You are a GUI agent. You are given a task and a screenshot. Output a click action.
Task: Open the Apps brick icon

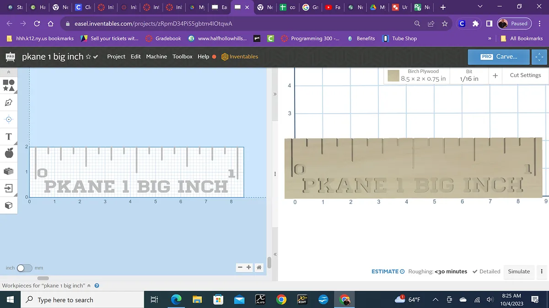[x=9, y=171]
